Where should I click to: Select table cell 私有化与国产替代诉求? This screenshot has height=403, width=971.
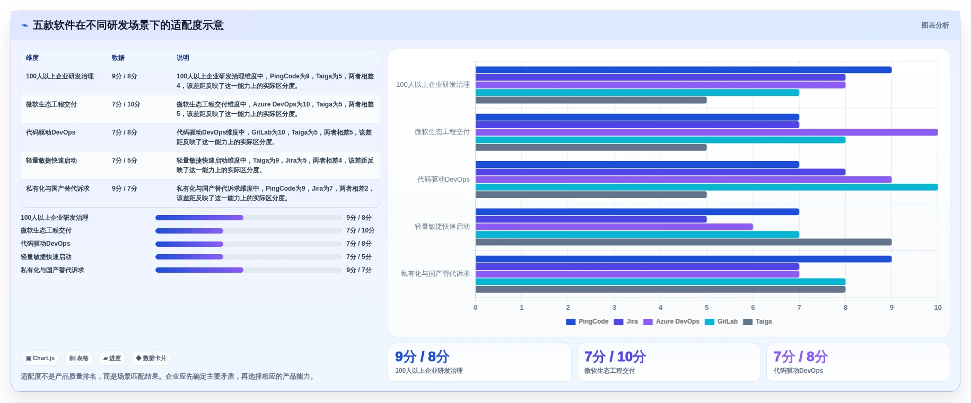tap(58, 189)
